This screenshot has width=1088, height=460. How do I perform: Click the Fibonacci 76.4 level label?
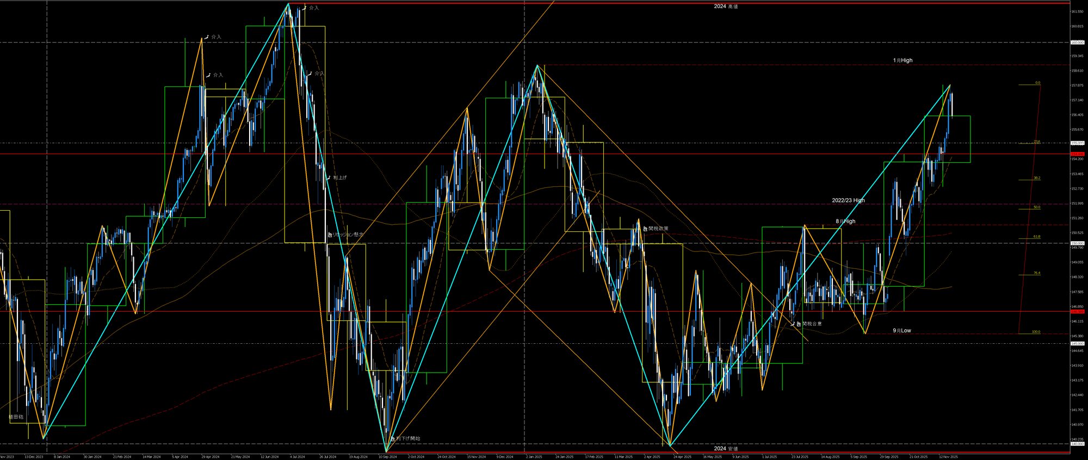1037,273
